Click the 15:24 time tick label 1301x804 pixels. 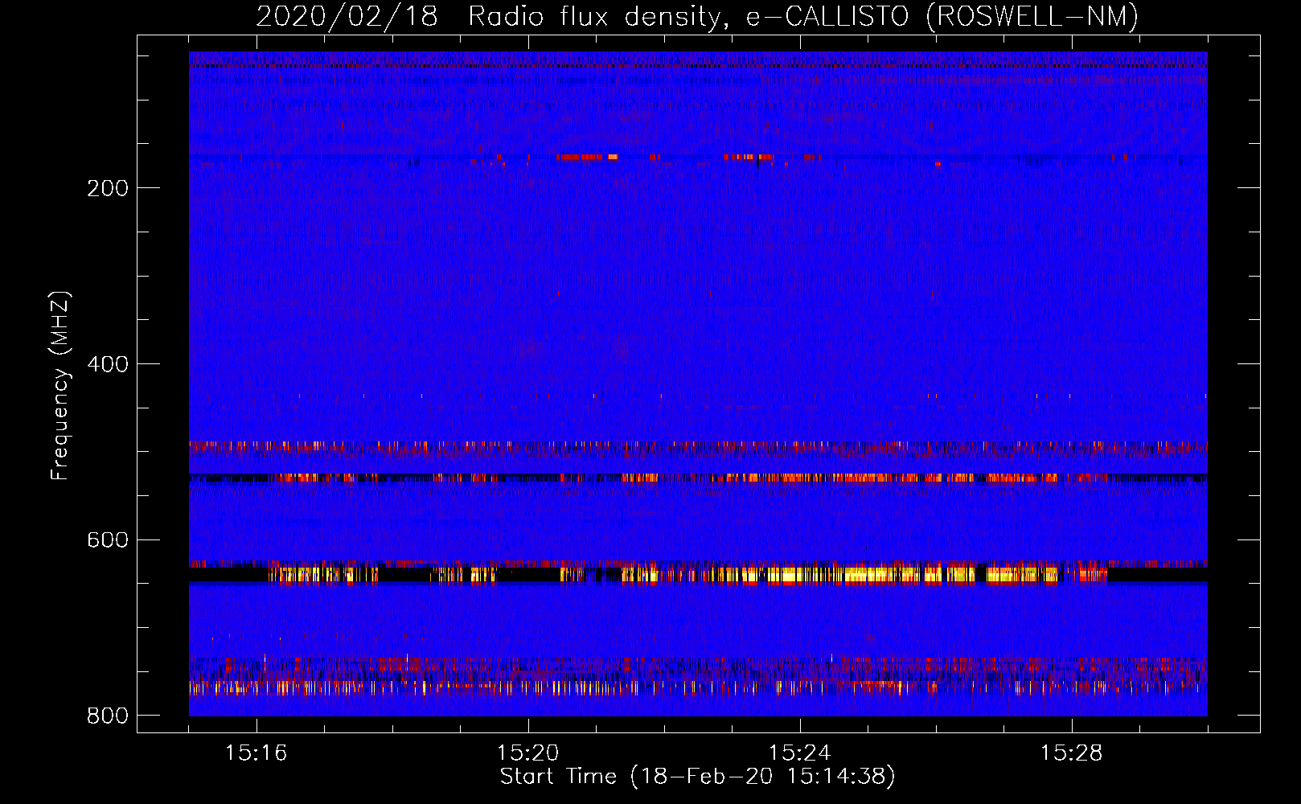(x=800, y=753)
